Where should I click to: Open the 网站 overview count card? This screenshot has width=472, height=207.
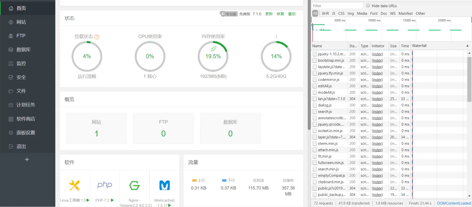pos(96,128)
